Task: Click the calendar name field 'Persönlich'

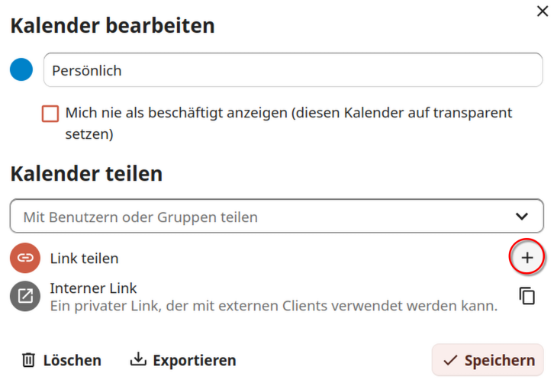Action: [292, 70]
